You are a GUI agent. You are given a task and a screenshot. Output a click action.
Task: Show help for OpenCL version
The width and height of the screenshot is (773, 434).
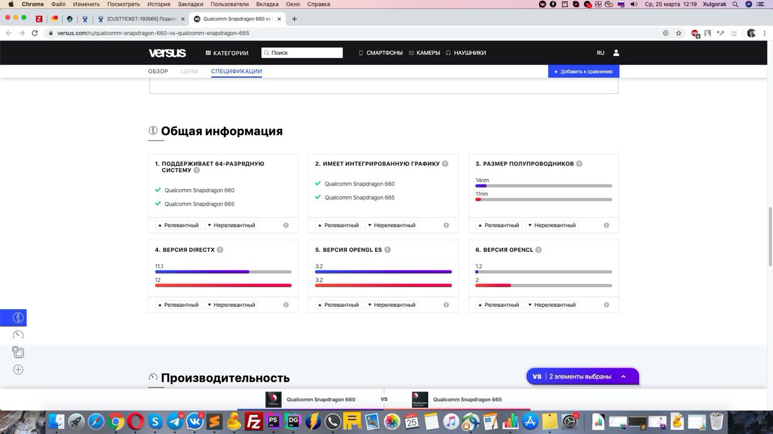coord(538,250)
